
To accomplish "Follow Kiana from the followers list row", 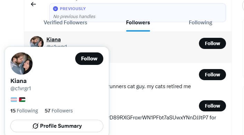I will (212, 43).
